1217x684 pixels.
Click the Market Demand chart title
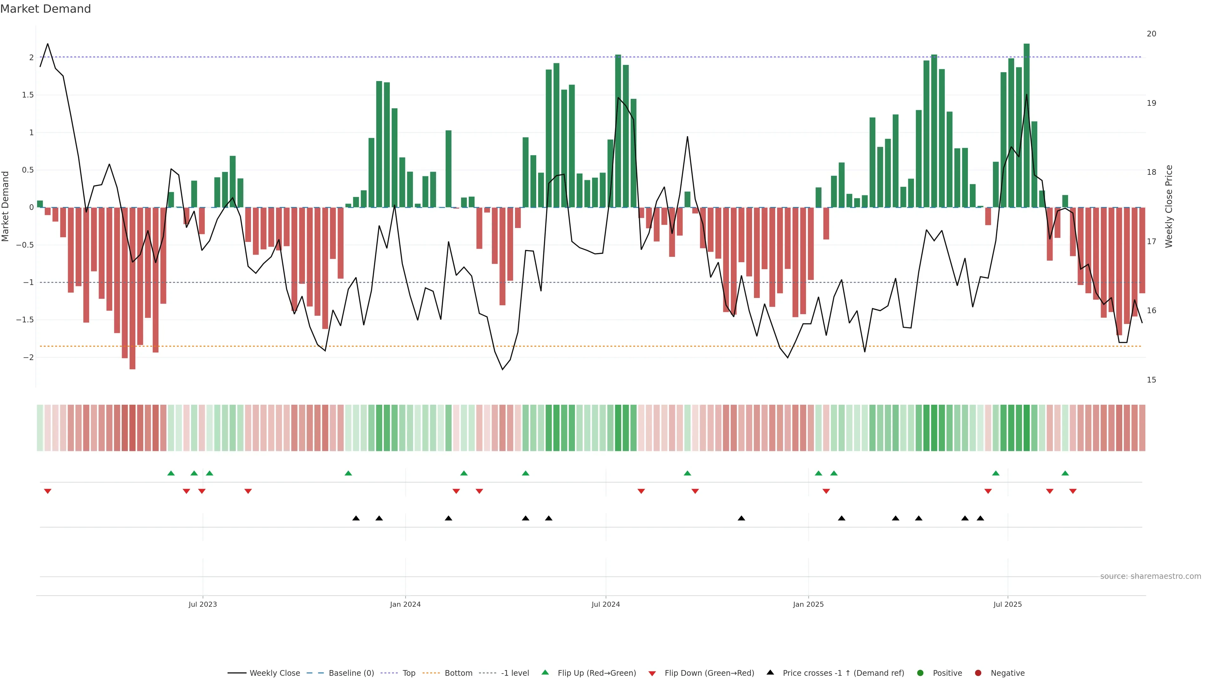[45, 9]
